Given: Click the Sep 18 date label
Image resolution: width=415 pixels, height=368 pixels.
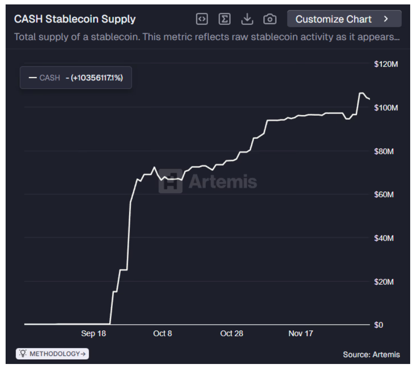Looking at the screenshot, I should click(x=94, y=333).
